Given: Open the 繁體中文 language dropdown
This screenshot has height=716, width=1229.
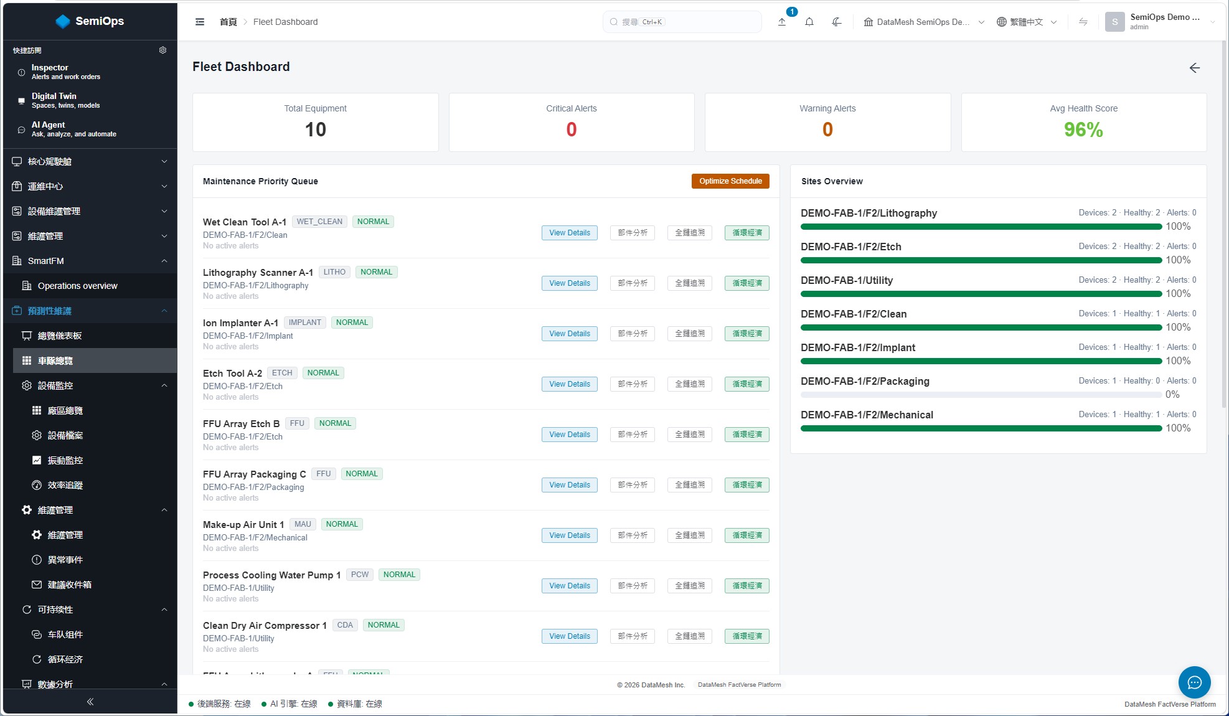Looking at the screenshot, I should pyautogui.click(x=1027, y=22).
